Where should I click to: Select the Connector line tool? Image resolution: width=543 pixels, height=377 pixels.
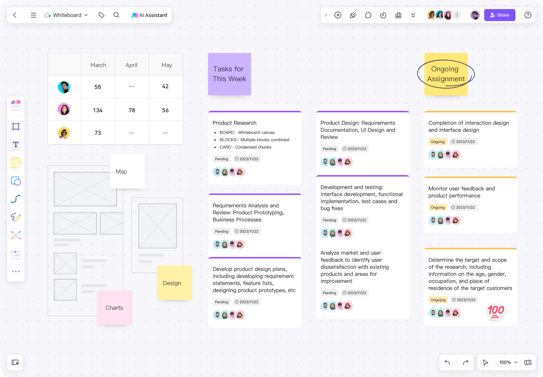point(16,199)
